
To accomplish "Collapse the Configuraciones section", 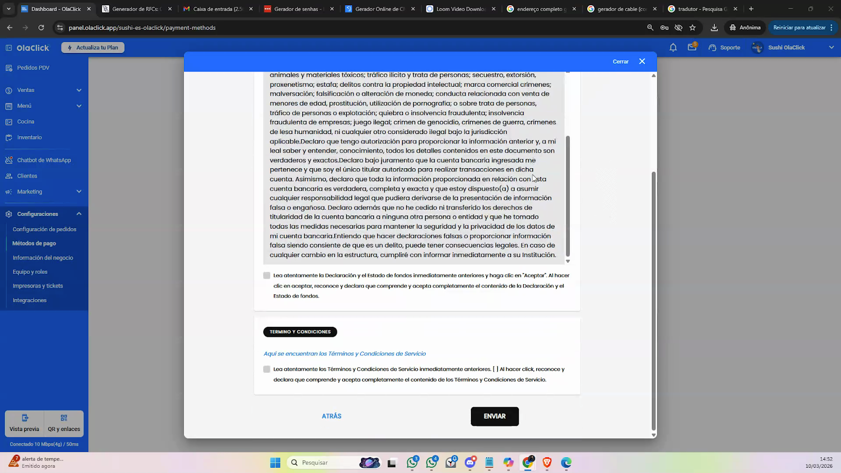I will tap(79, 214).
